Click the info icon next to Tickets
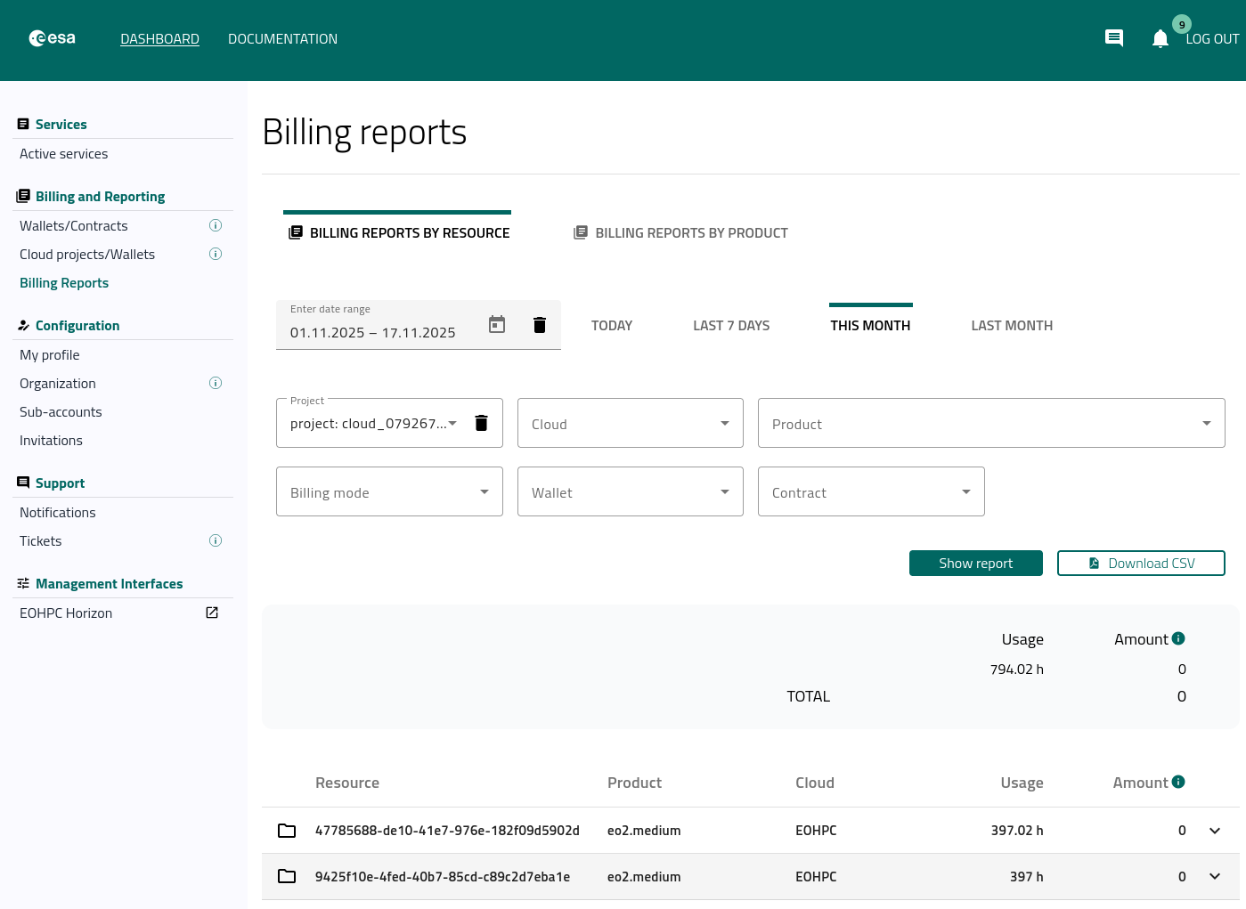Image resolution: width=1246 pixels, height=909 pixels. point(216,541)
